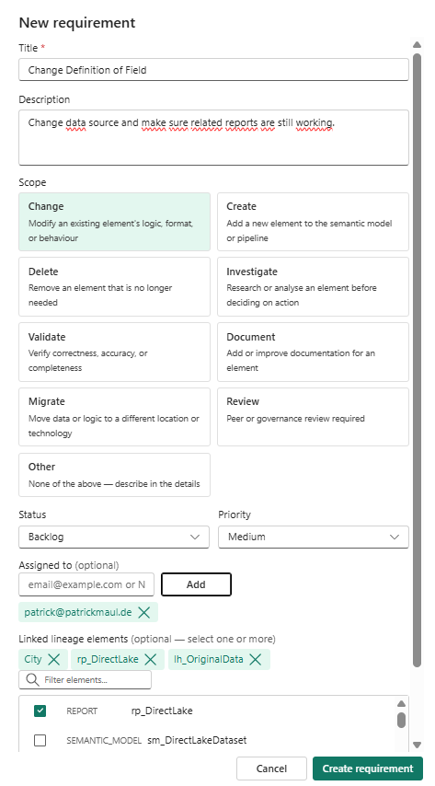Image resolution: width=435 pixels, height=786 pixels.
Task: Pick the Review scope card
Action: pos(313,417)
